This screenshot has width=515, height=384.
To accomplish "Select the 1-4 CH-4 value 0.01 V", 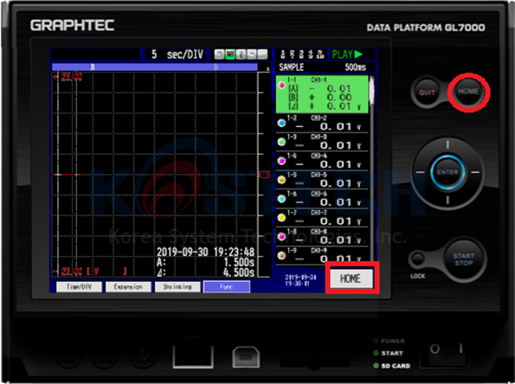I will click(x=341, y=164).
